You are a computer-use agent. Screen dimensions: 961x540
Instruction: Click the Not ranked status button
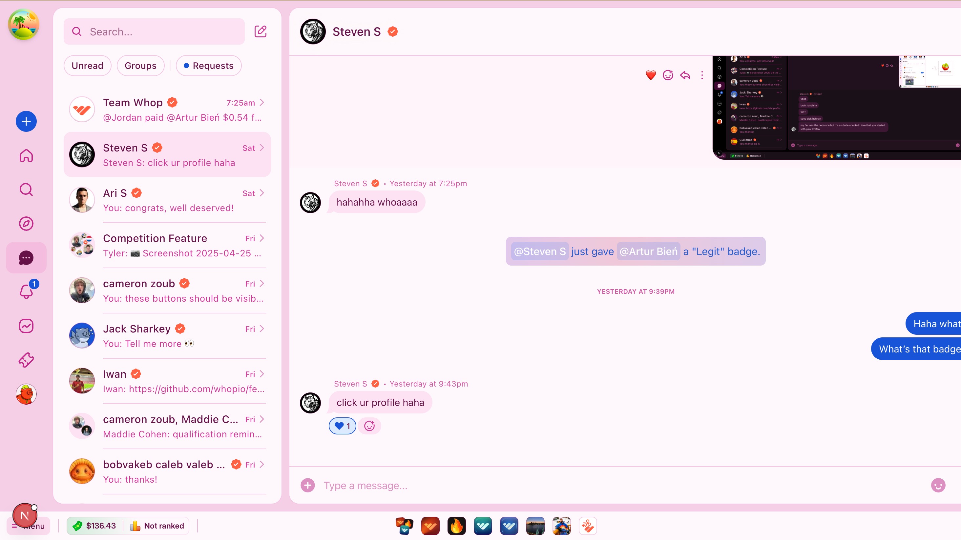tap(157, 526)
